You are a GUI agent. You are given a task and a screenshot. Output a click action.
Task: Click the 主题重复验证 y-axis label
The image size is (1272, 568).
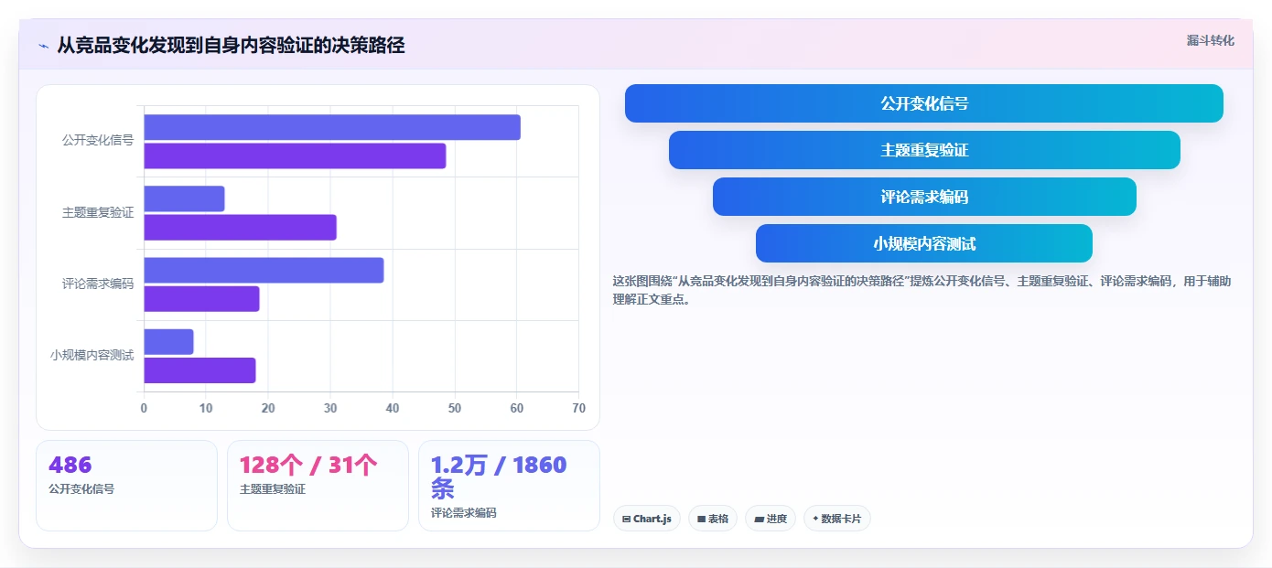[x=98, y=212]
